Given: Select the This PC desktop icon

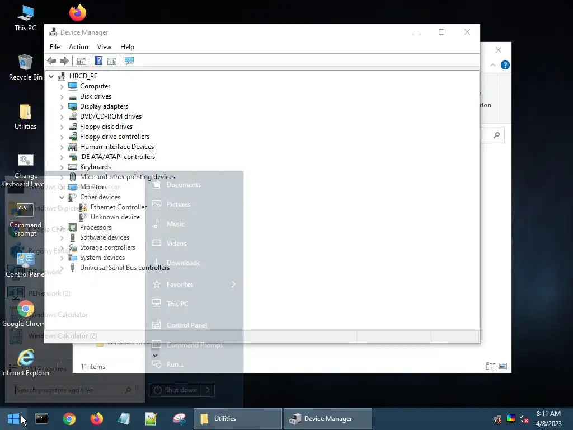Looking at the screenshot, I should [x=25, y=18].
